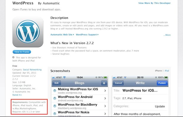Click the 'What's New in Version 2.7.2' heading
The width and height of the screenshot is (183, 117).
[72, 43]
